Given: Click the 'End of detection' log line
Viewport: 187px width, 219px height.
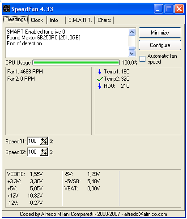Looking at the screenshot, I should [24, 43].
